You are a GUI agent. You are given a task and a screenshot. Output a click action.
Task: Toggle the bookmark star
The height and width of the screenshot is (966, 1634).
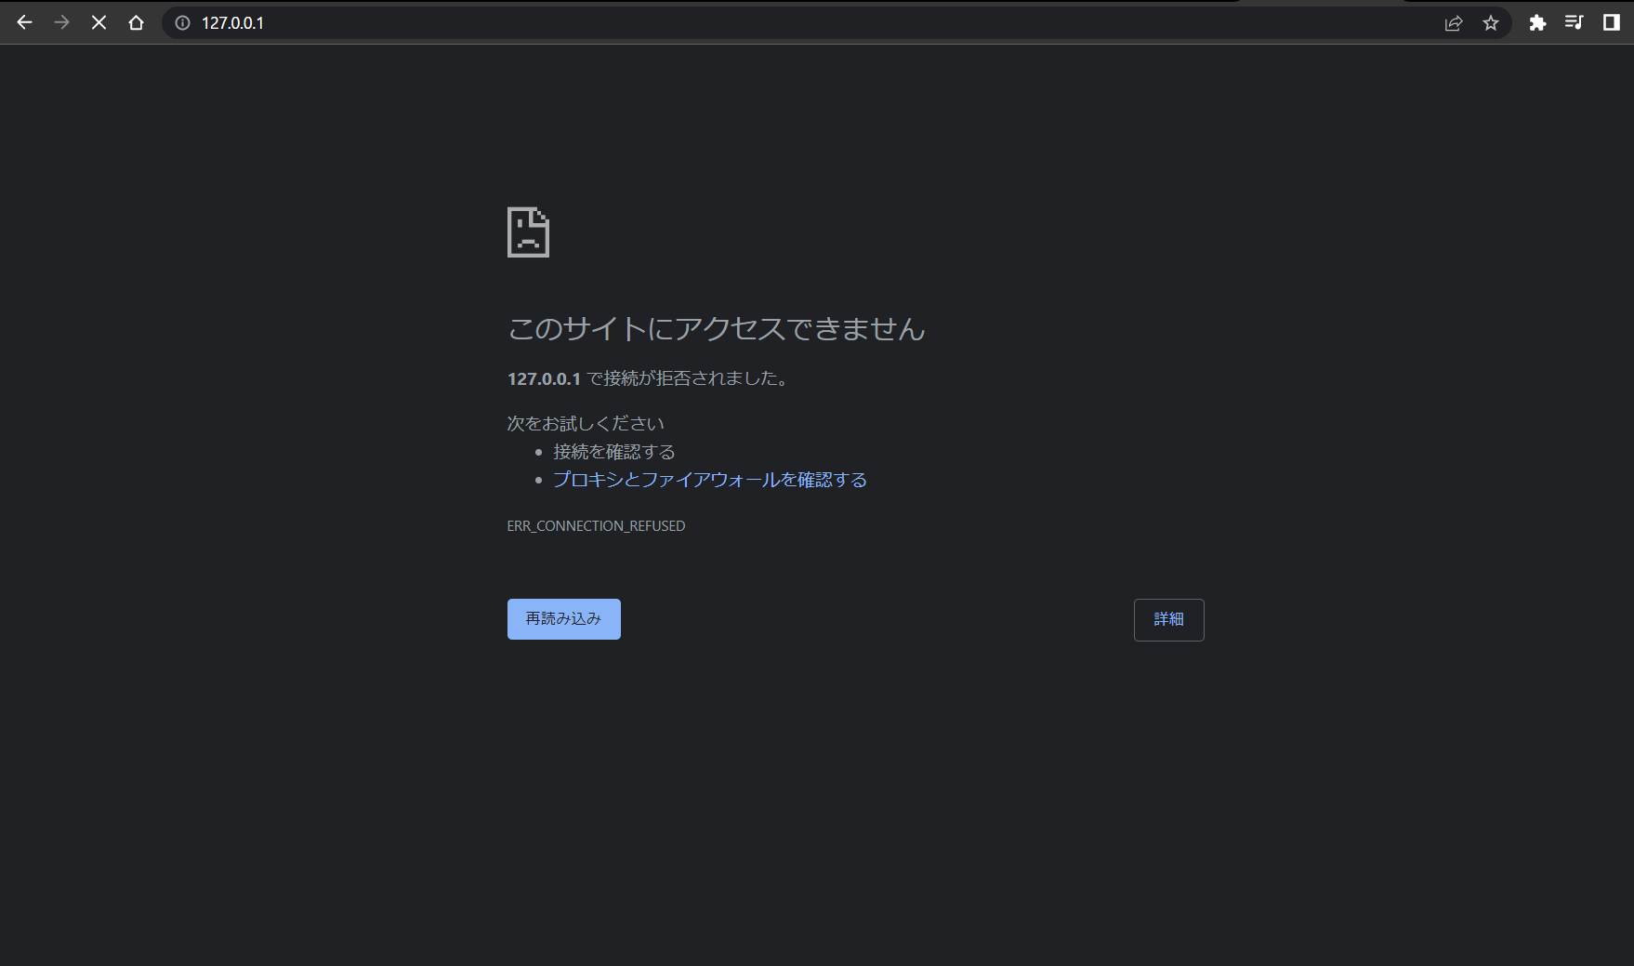(1491, 22)
